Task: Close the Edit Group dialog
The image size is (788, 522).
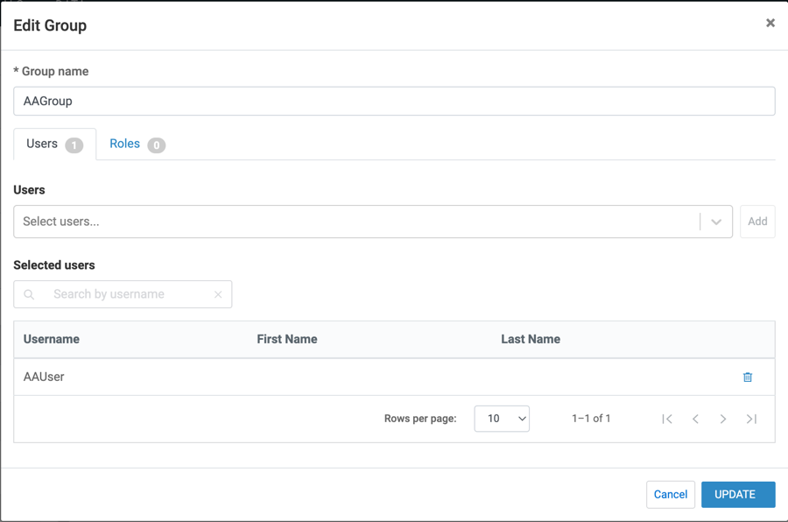Action: click(x=770, y=23)
